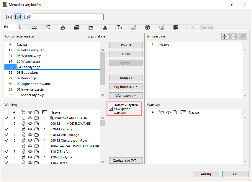Image resolution: width=252 pixels, height=182 pixels.
Task: Click down arrow of left Warstwy list
Action: 102,162
